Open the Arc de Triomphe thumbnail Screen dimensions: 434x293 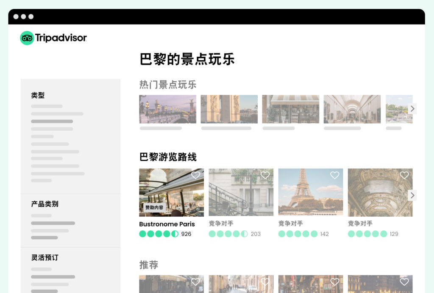pos(229,109)
